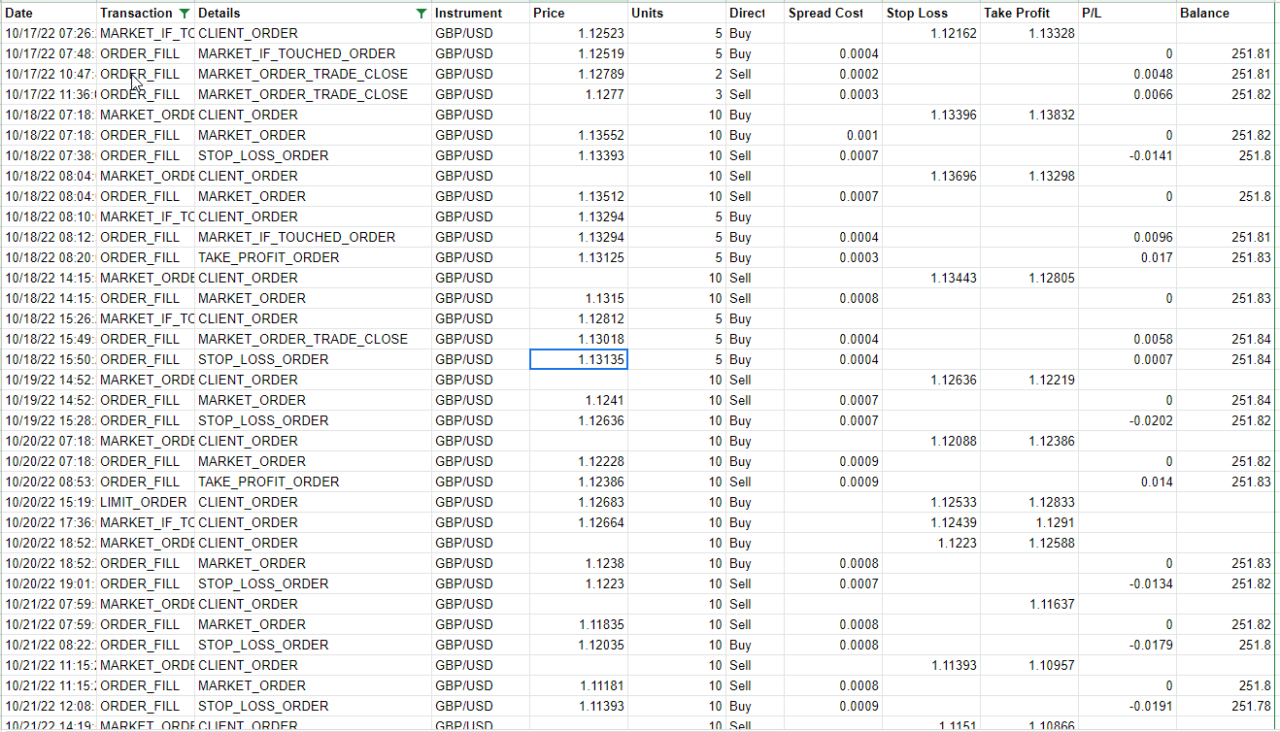The width and height of the screenshot is (1280, 732).
Task: Select the P/L value 0.0048
Action: tap(1128, 74)
